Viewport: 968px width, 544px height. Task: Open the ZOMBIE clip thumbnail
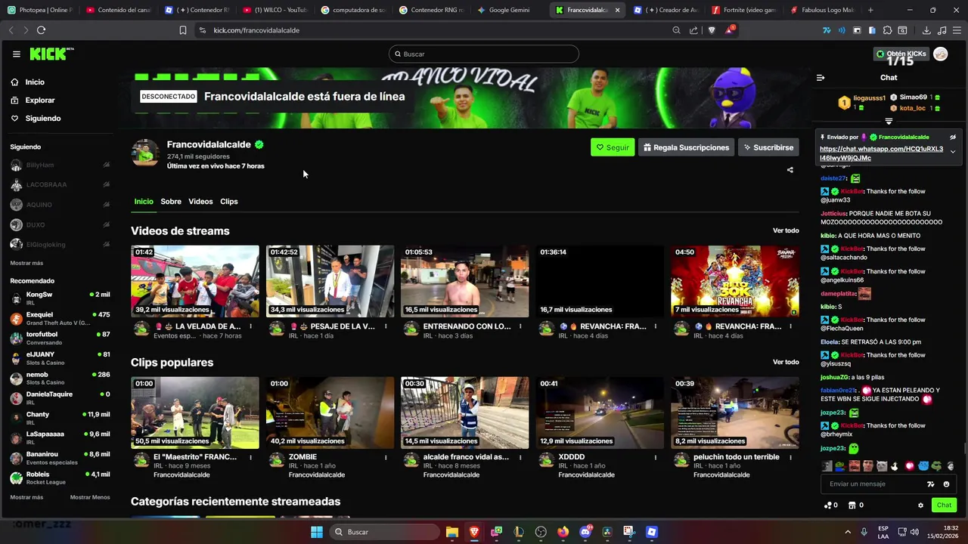click(330, 413)
